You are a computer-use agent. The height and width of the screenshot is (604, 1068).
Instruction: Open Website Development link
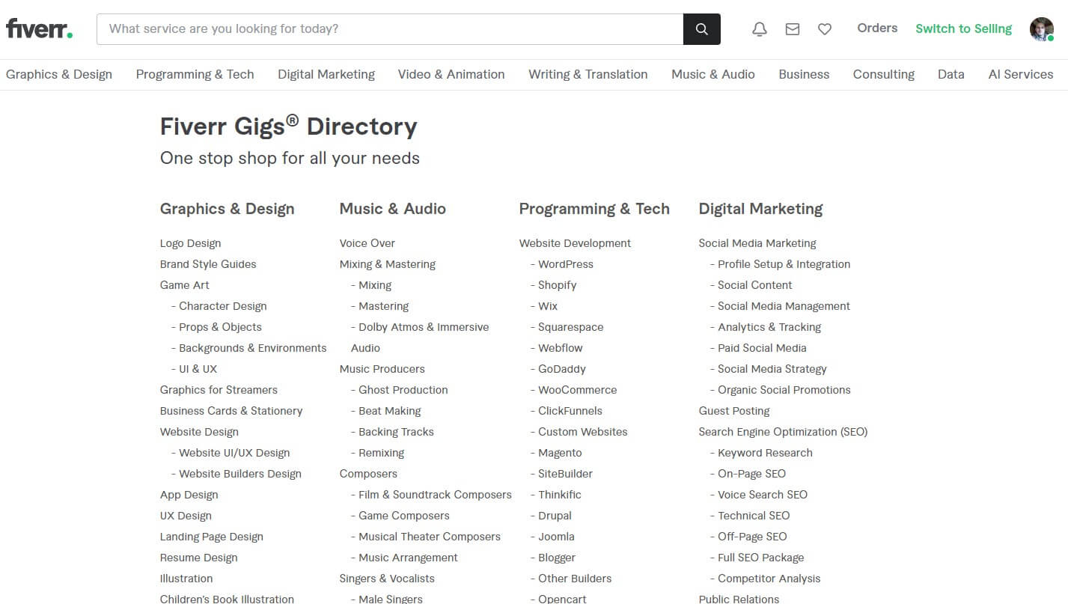575,243
